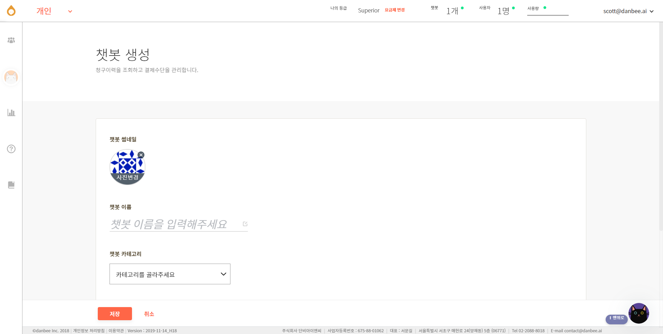Click 요금제 변경 plan change link
The image size is (663, 334).
click(395, 10)
